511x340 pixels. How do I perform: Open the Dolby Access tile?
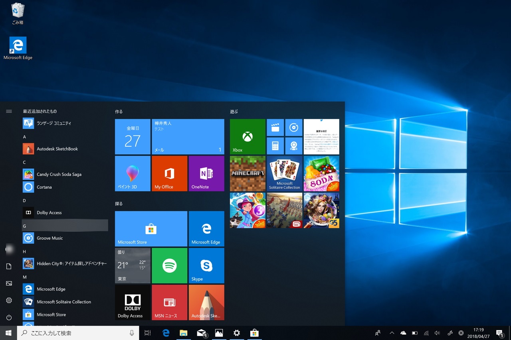pos(133,303)
